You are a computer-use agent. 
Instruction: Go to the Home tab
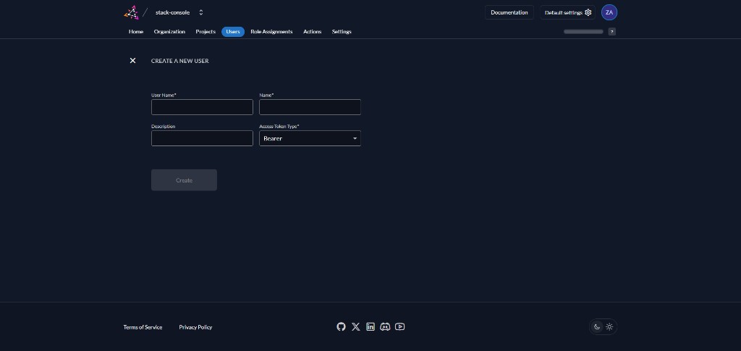(x=135, y=32)
